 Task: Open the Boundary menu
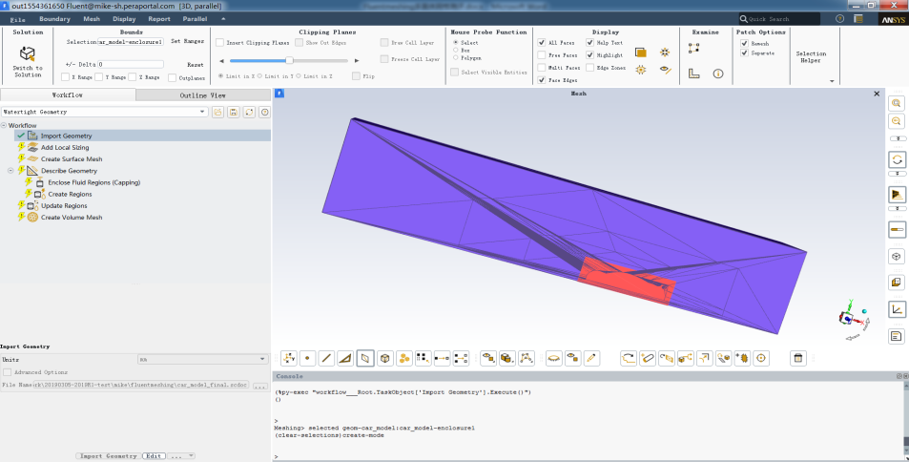54,19
